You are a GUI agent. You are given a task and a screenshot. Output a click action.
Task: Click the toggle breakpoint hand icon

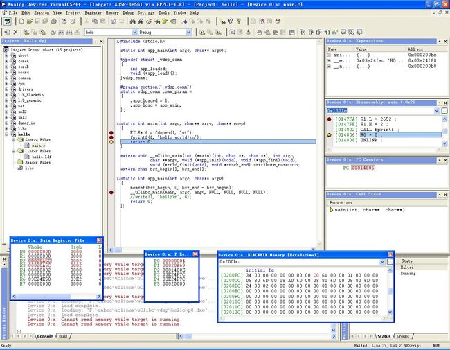tap(259, 32)
